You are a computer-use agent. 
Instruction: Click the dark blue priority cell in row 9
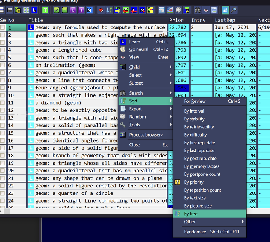click(x=181, y=88)
